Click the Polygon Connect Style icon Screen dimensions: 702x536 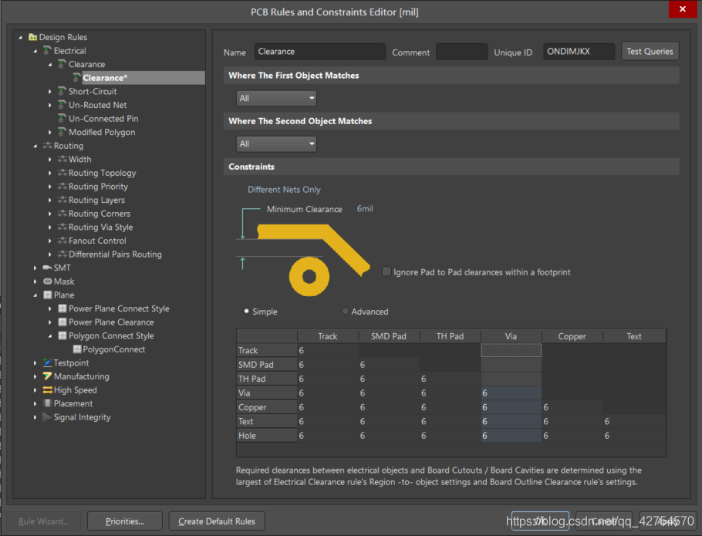click(x=62, y=335)
